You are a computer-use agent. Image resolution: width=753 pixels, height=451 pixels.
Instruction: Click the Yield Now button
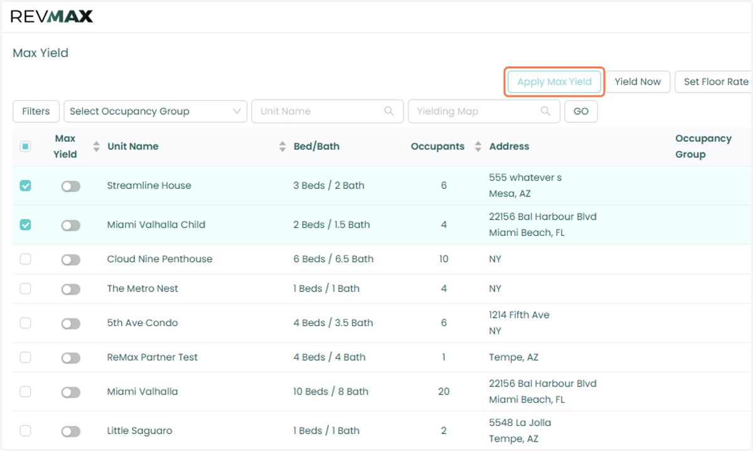pos(638,82)
